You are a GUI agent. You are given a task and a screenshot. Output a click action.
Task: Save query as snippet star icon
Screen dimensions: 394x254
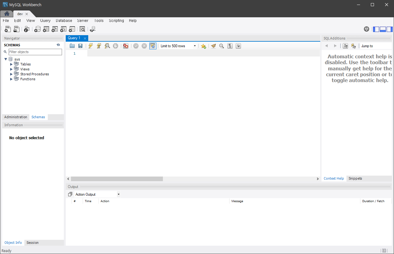203,46
